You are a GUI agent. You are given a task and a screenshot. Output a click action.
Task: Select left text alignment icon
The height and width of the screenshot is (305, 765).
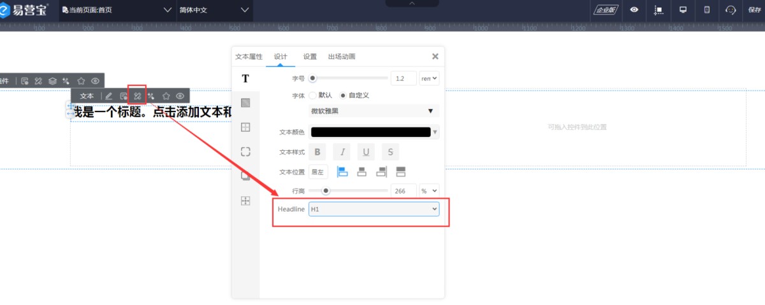click(342, 171)
